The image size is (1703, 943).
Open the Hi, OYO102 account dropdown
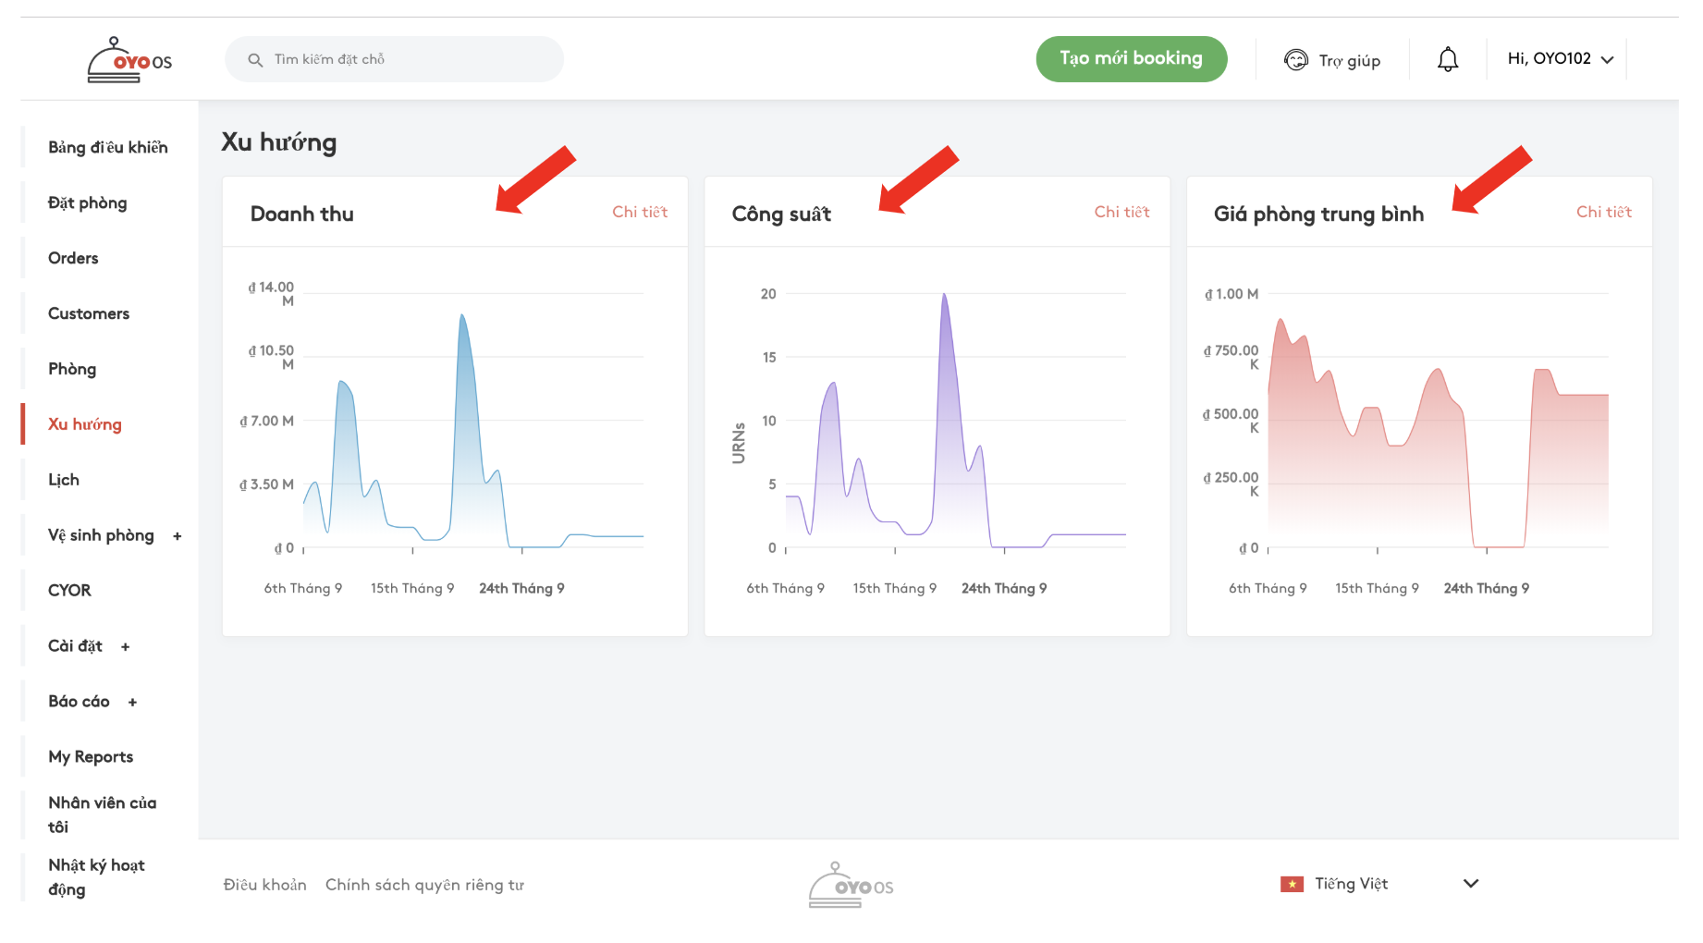click(x=1561, y=59)
